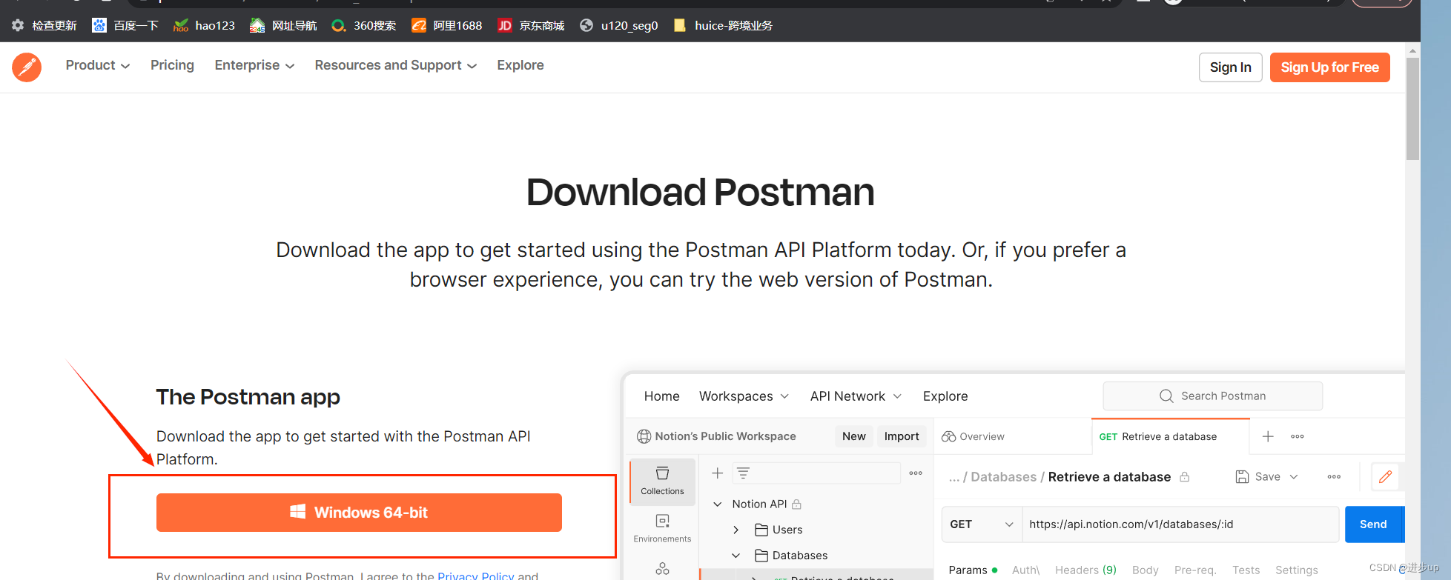Image resolution: width=1451 pixels, height=580 pixels.
Task: Open the request Settings tab
Action: click(x=1296, y=570)
